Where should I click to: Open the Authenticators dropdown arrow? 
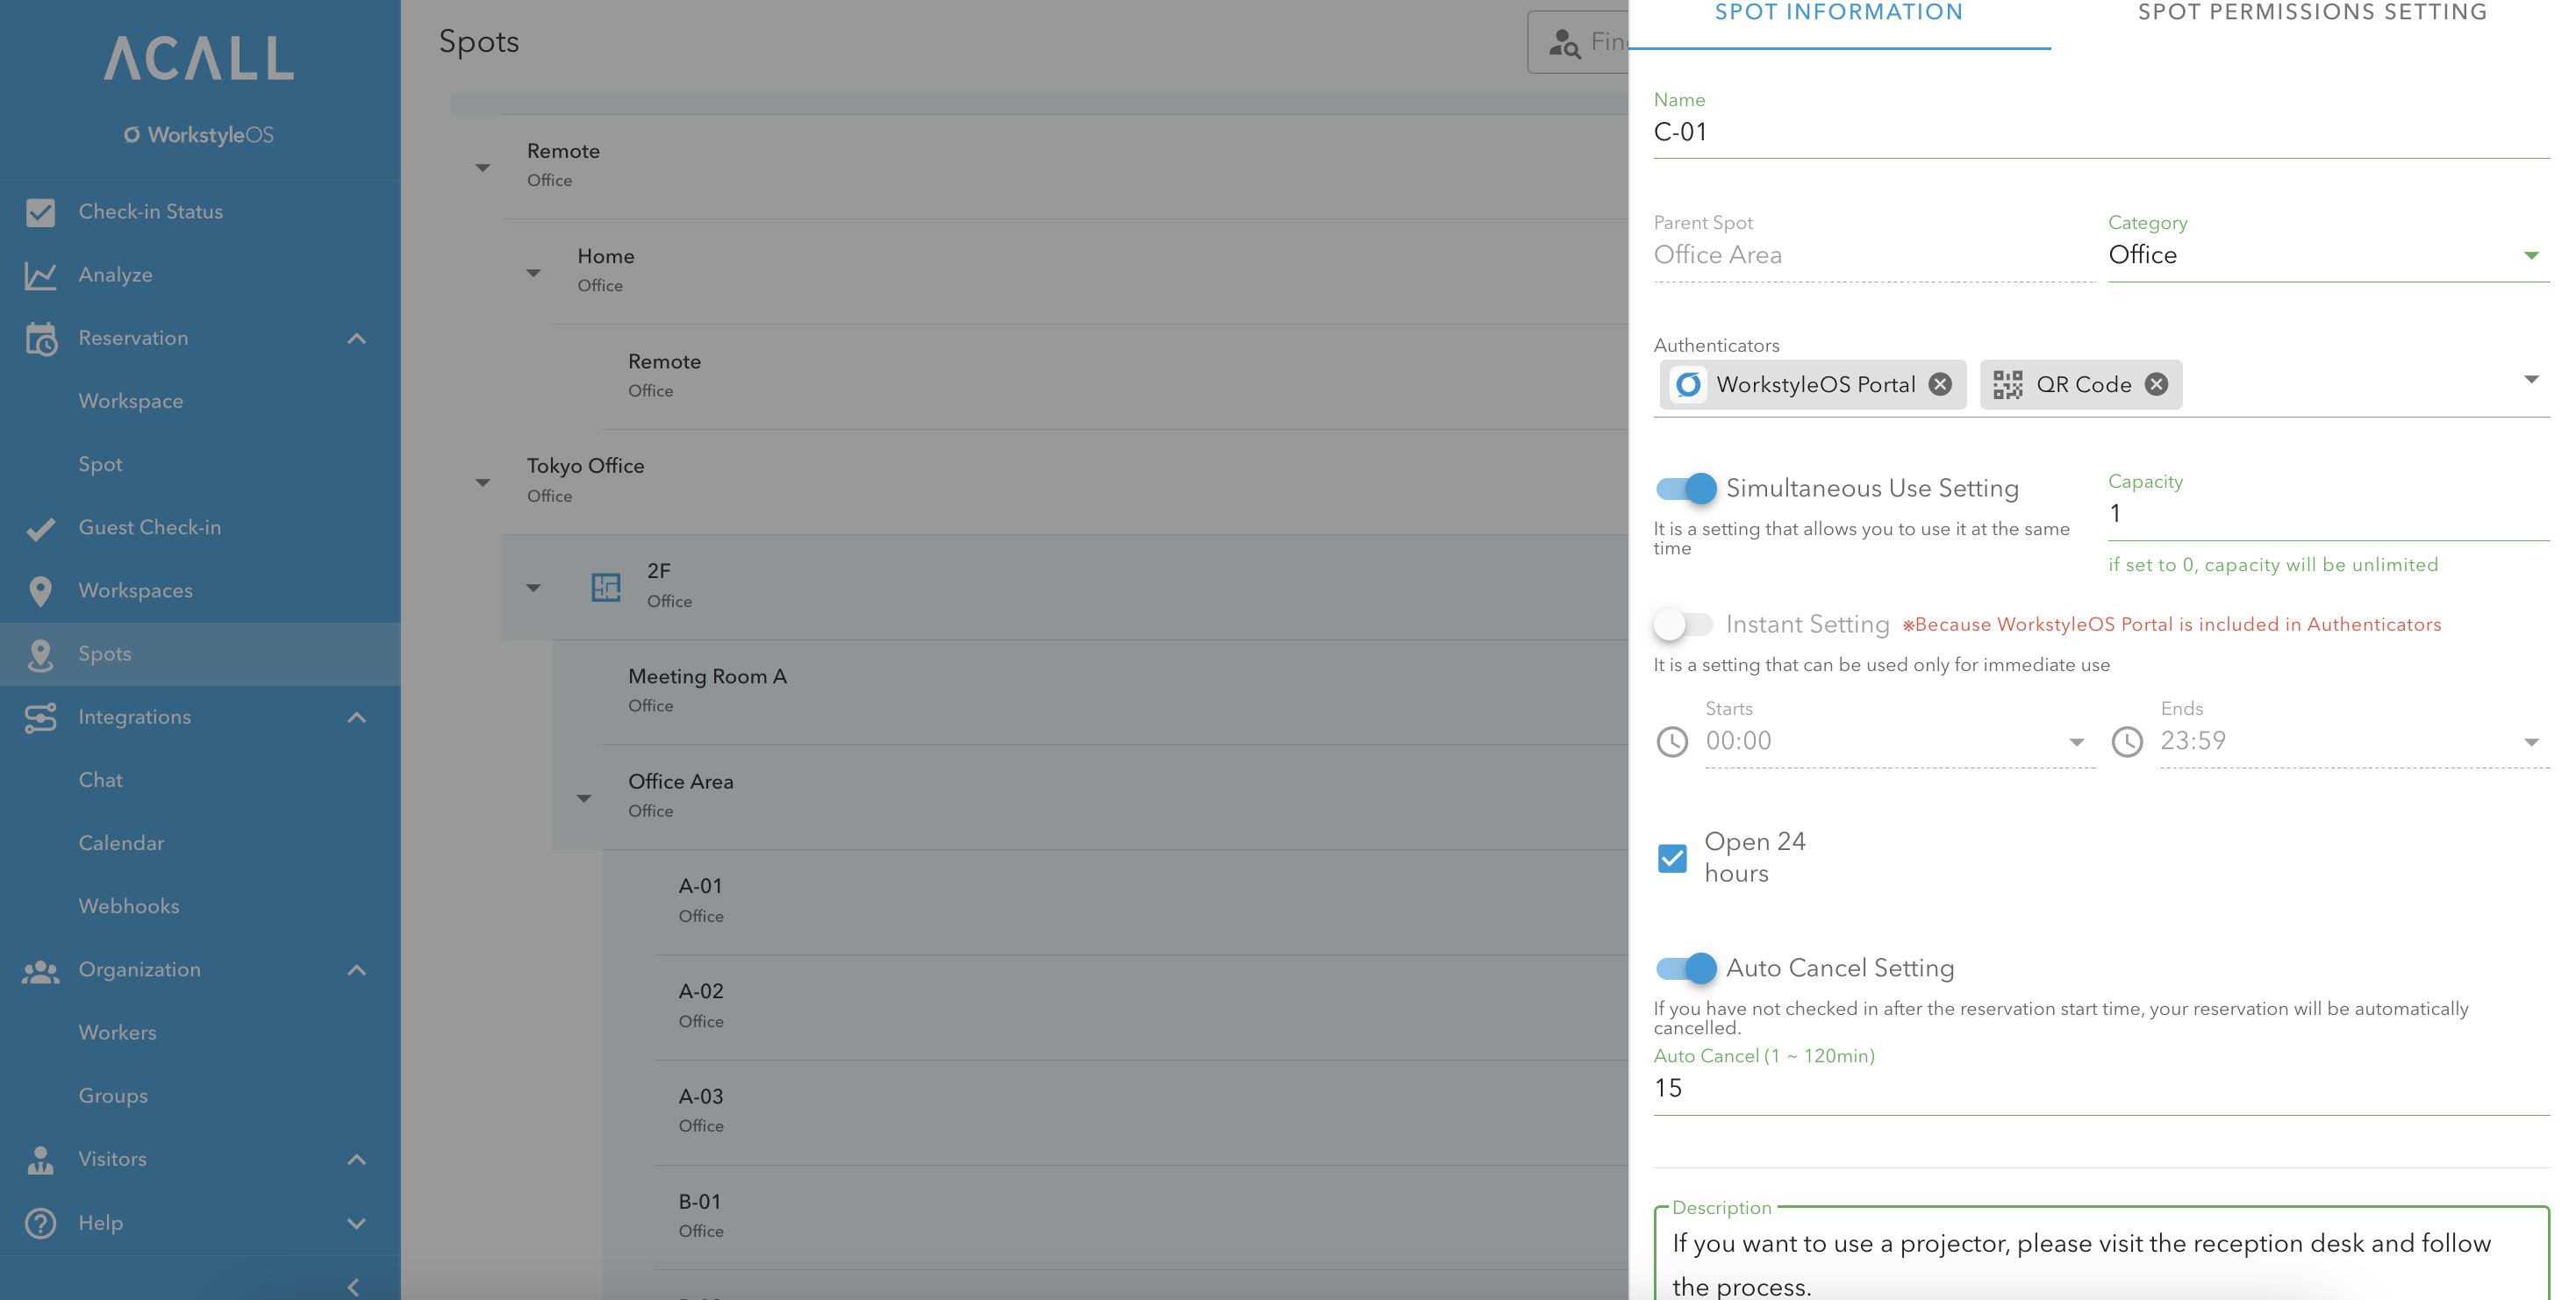click(2531, 380)
